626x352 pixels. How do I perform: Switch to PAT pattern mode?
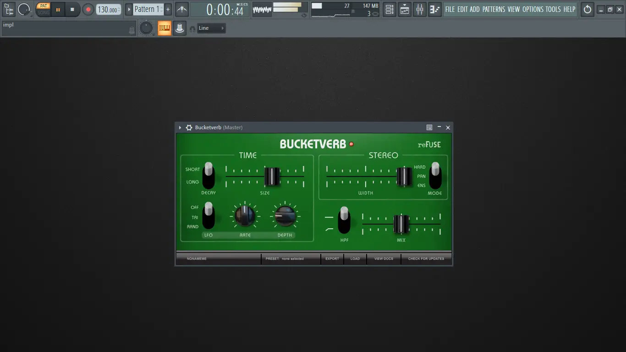[44, 6]
